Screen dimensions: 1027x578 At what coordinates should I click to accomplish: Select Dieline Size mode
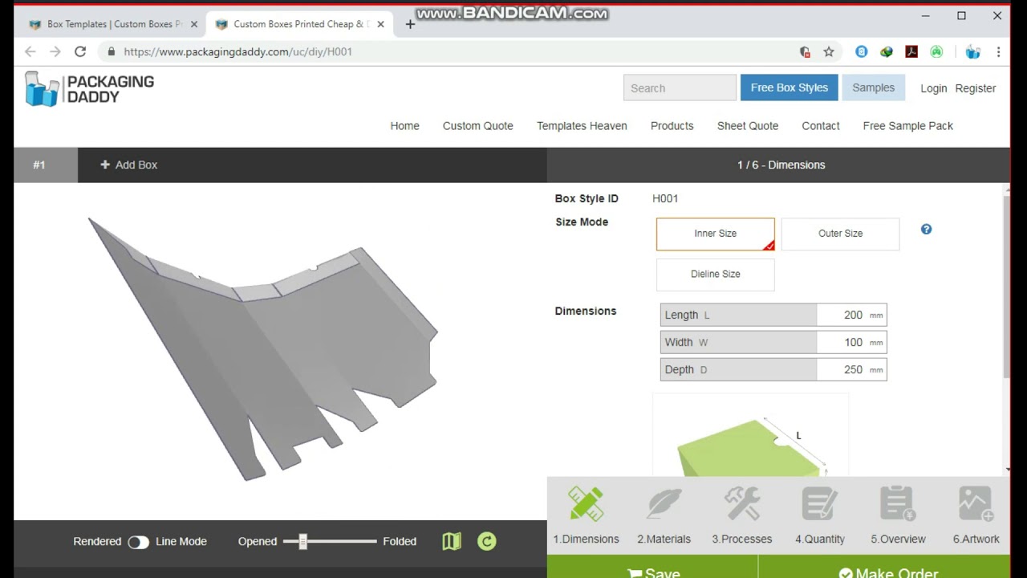(x=716, y=274)
